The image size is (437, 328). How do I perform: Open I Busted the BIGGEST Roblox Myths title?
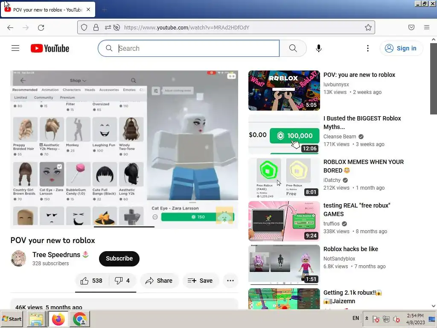click(362, 123)
